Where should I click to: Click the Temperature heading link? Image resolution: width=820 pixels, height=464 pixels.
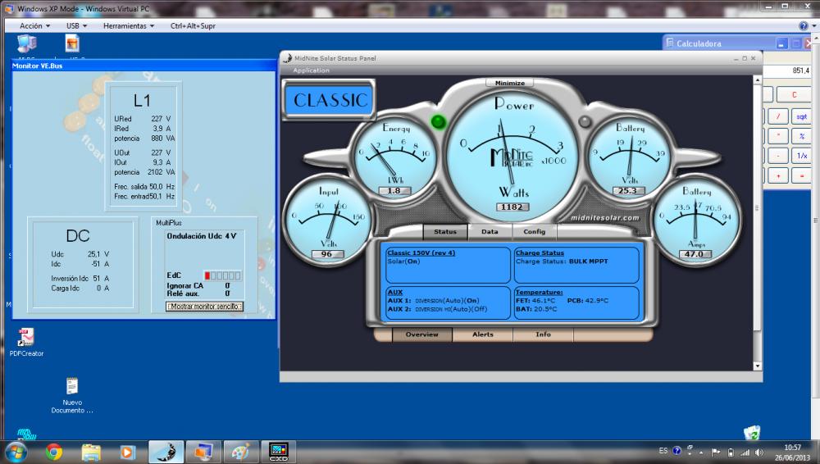pos(540,292)
